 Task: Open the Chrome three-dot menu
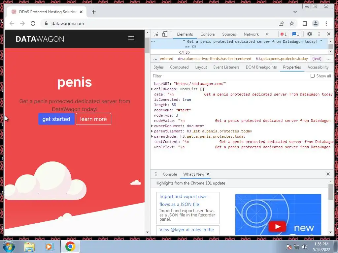[326, 23]
